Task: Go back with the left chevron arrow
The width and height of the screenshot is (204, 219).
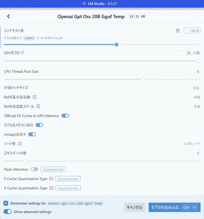Action: point(9,16)
